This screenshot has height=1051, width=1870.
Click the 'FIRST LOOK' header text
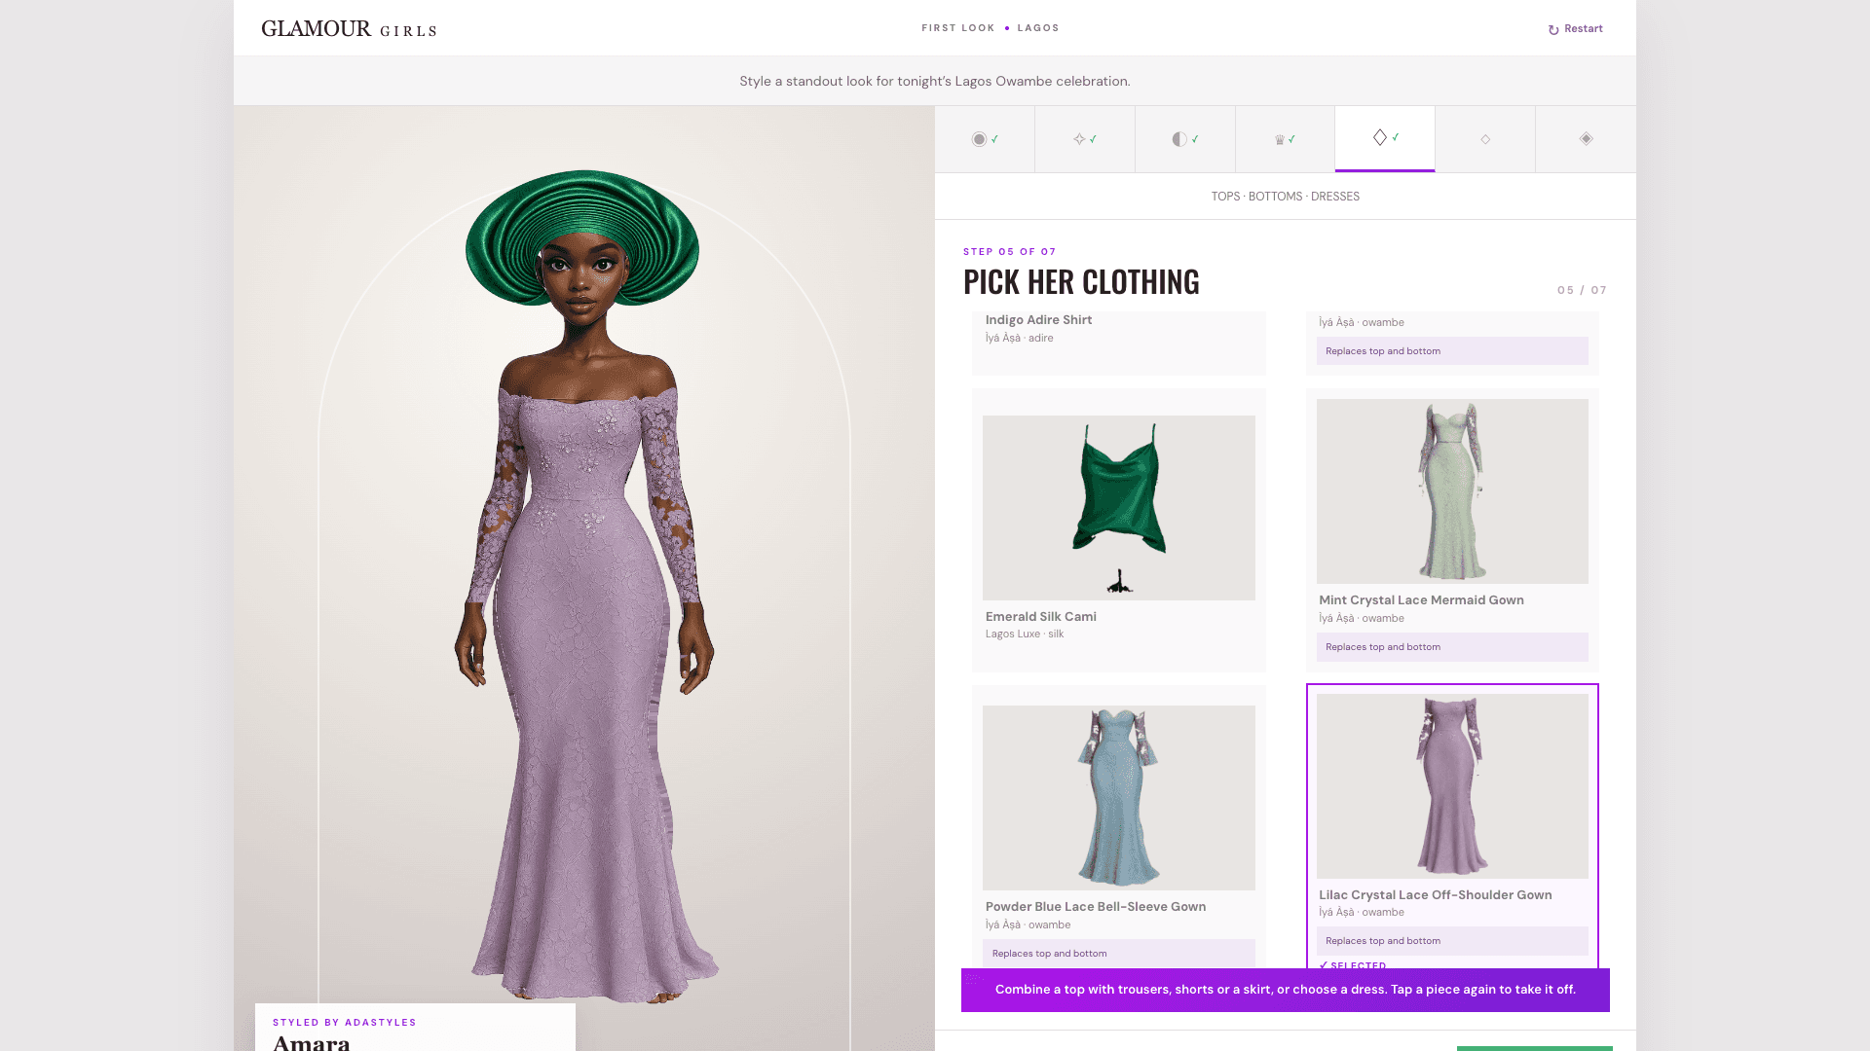tap(958, 28)
